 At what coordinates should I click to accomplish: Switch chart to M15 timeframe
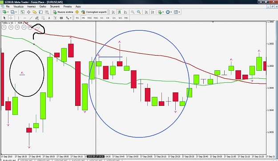point(89,18)
